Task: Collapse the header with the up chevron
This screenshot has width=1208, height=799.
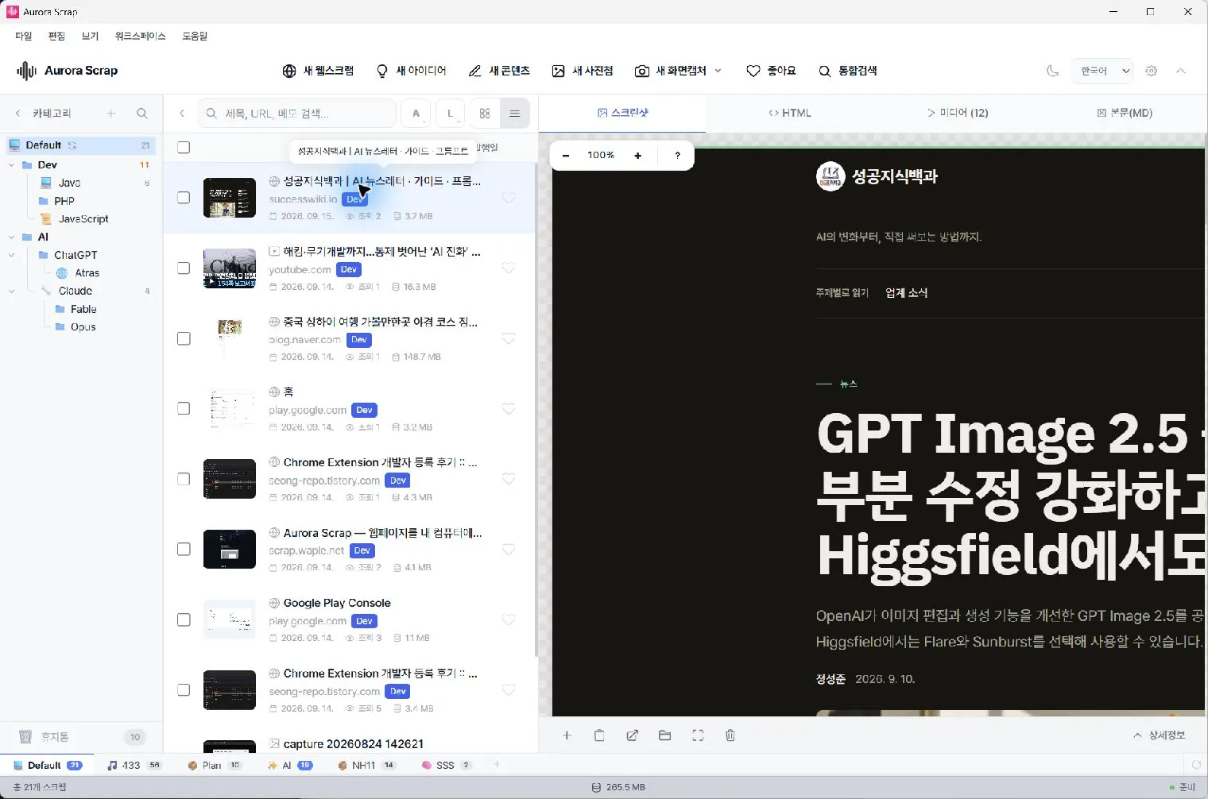Action: click(x=1181, y=71)
